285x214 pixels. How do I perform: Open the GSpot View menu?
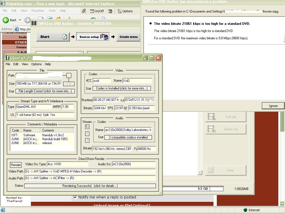point(25,64)
